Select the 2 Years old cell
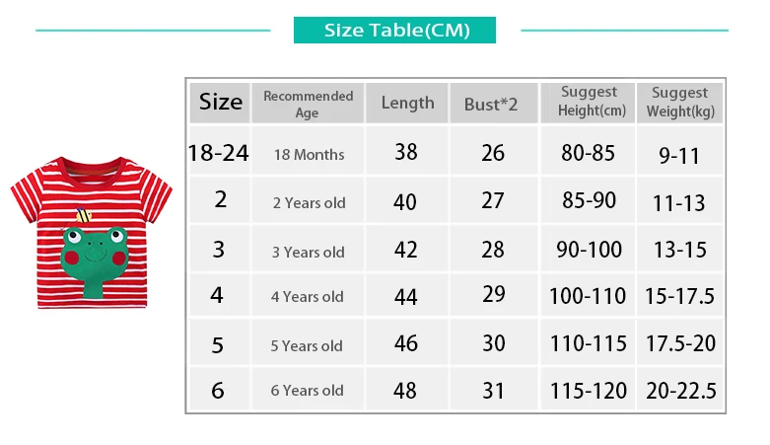The height and width of the screenshot is (445, 770). point(308,201)
